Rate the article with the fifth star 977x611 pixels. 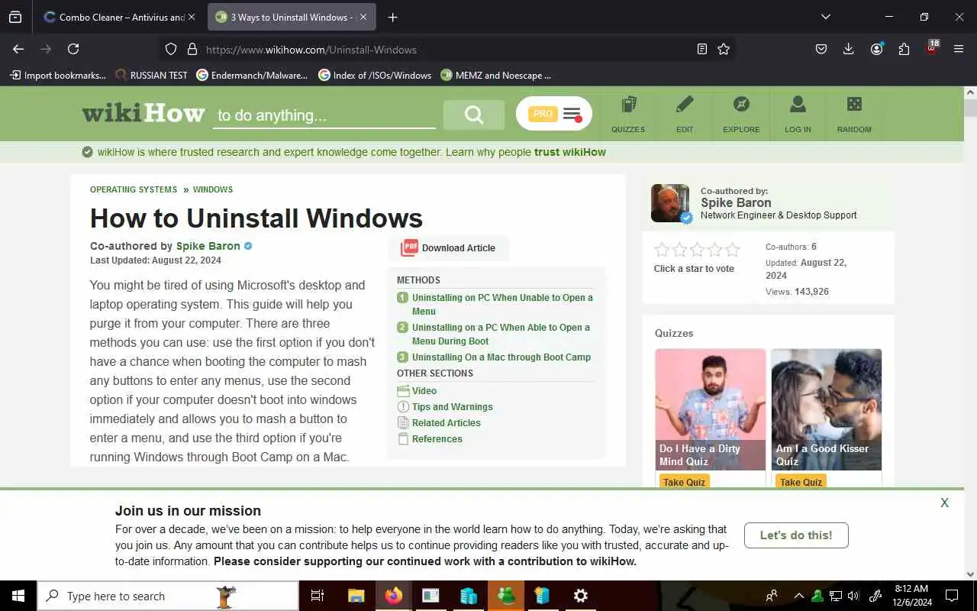click(733, 250)
